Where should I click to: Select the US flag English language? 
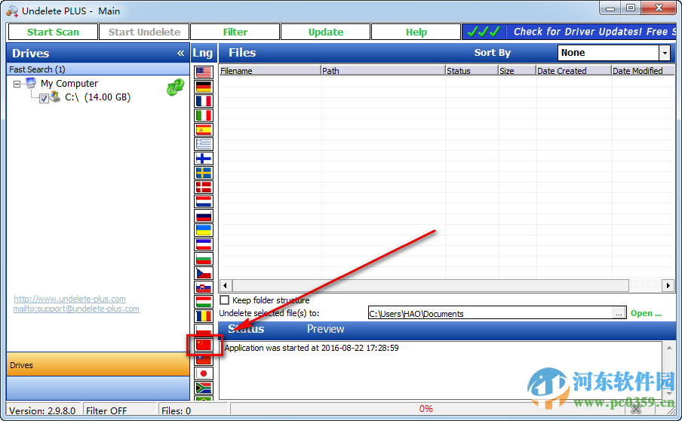click(x=204, y=72)
